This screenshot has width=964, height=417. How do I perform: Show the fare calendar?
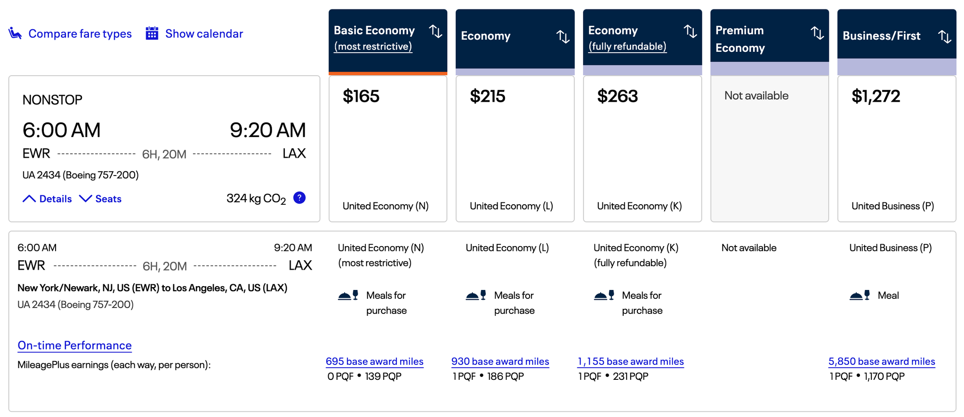tap(203, 33)
